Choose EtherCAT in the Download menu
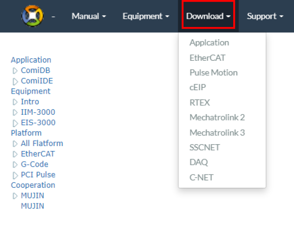 [x=207, y=58]
